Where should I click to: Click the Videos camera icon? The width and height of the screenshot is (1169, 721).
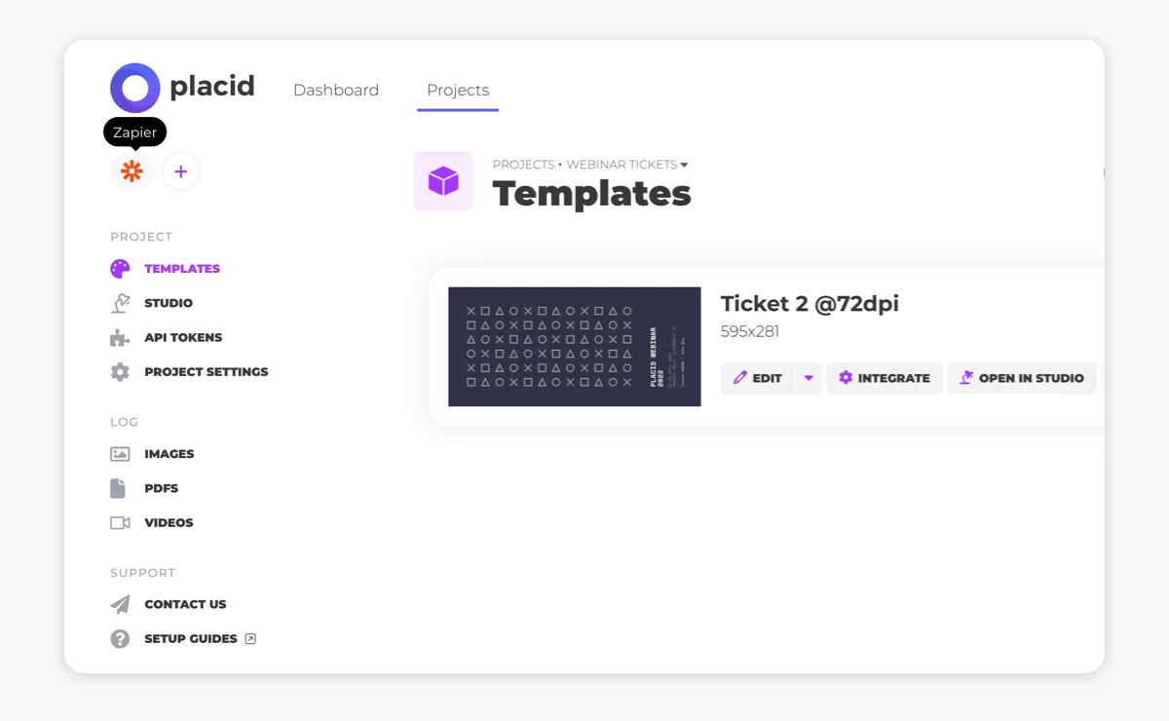coord(120,523)
